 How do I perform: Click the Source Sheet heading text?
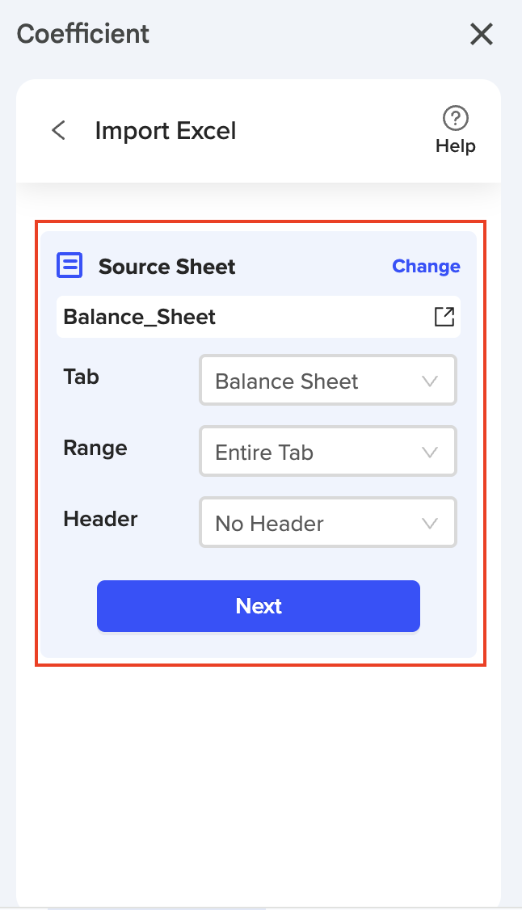[x=167, y=267]
